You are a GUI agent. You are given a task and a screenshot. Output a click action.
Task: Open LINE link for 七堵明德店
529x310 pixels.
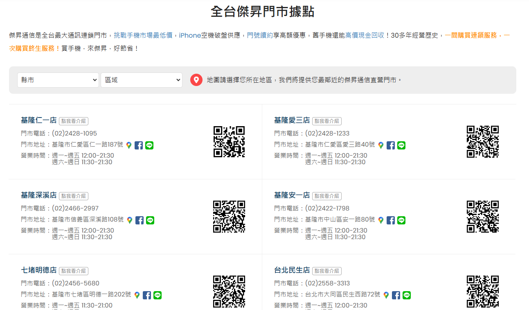click(158, 295)
